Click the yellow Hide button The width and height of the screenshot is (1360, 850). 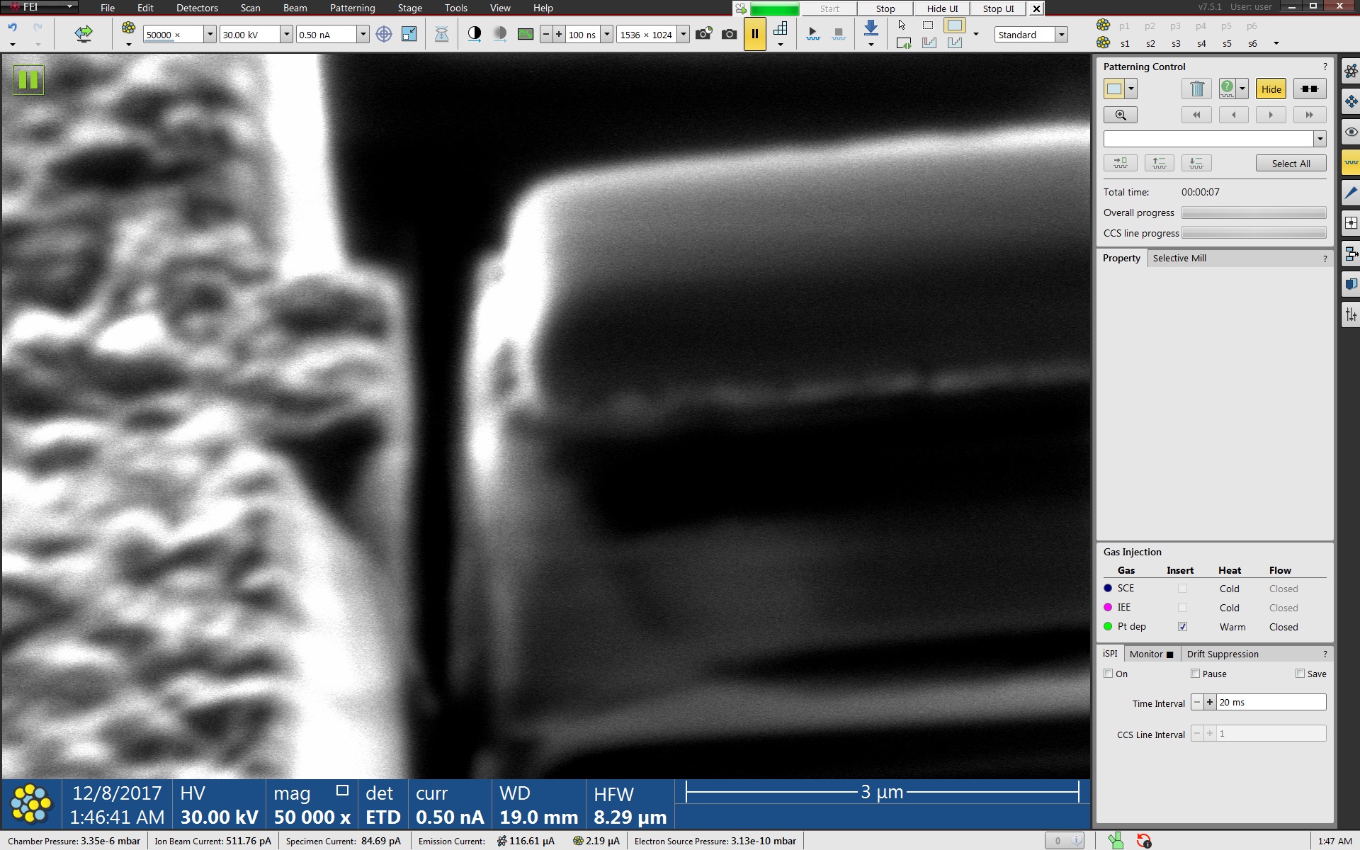[1271, 89]
